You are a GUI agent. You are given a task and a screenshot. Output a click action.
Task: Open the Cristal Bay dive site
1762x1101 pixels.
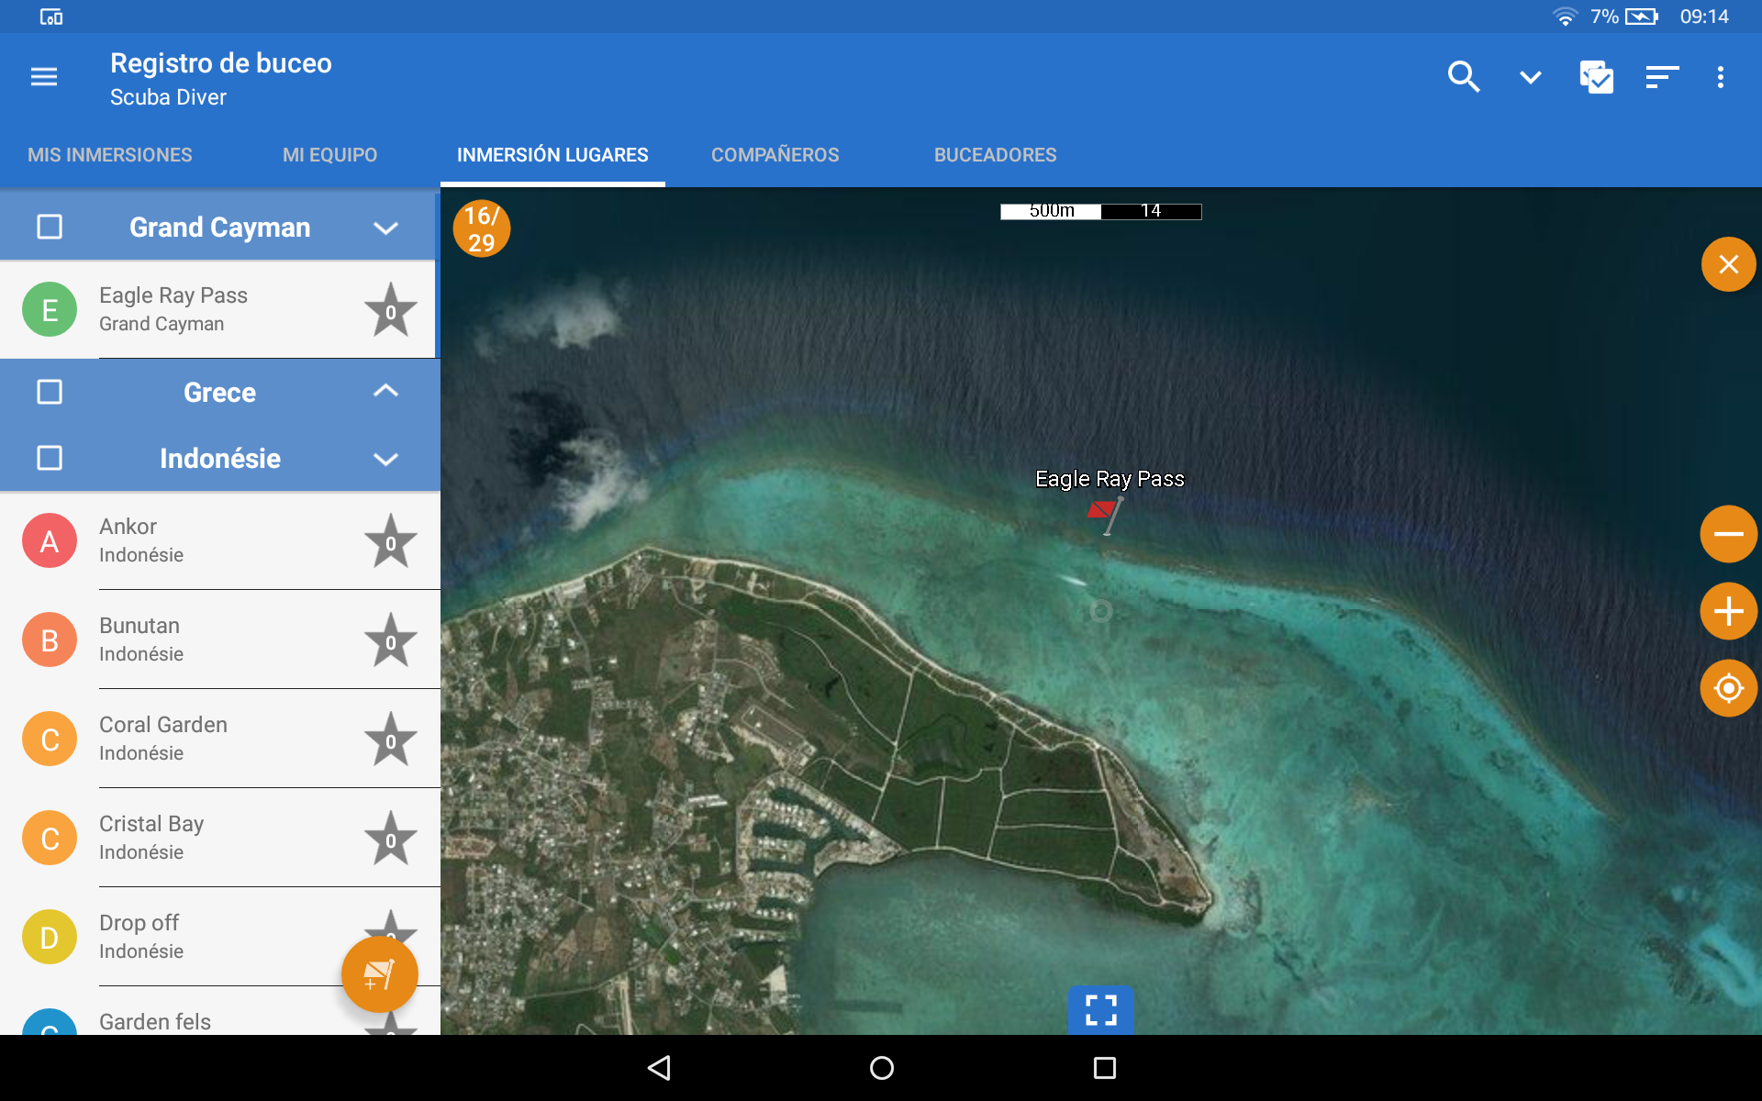(220, 838)
